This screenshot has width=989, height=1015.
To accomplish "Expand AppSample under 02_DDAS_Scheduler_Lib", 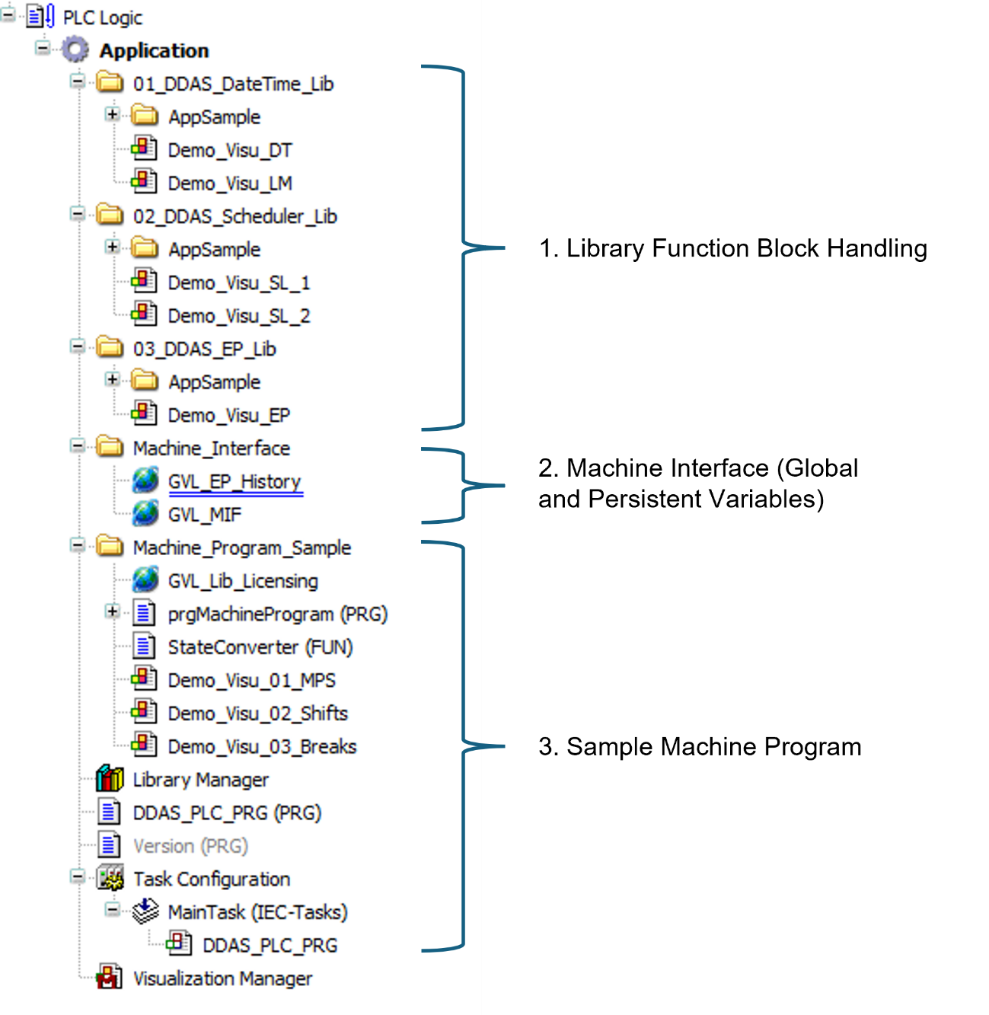I will 113,247.
